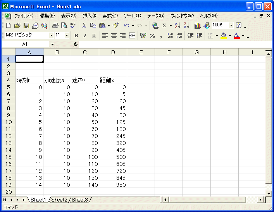Toggle italic formatting

(85, 36)
